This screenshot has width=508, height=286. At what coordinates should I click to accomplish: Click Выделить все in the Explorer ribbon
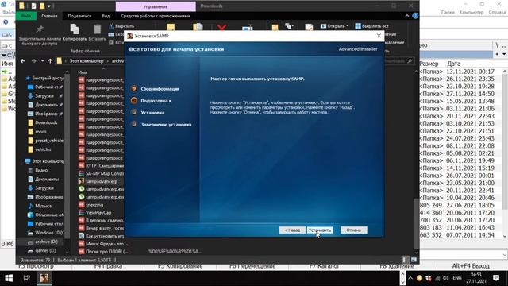pos(372,26)
